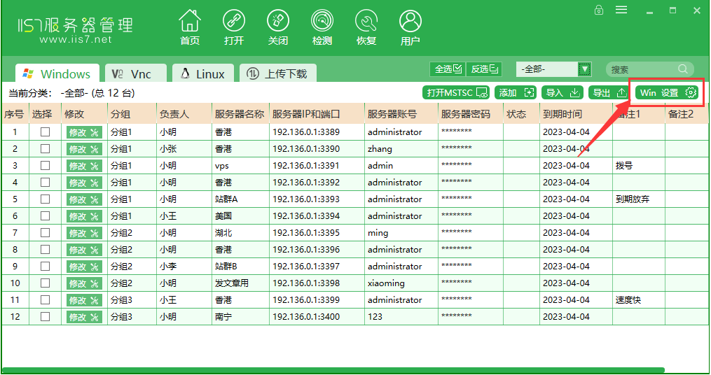This screenshot has width=711, height=375.
Task: Select checkbox for 站群B row
Action: pos(45,266)
